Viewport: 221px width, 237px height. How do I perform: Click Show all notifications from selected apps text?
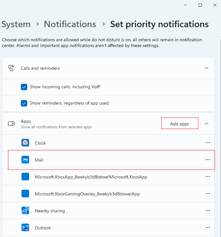(x=56, y=127)
